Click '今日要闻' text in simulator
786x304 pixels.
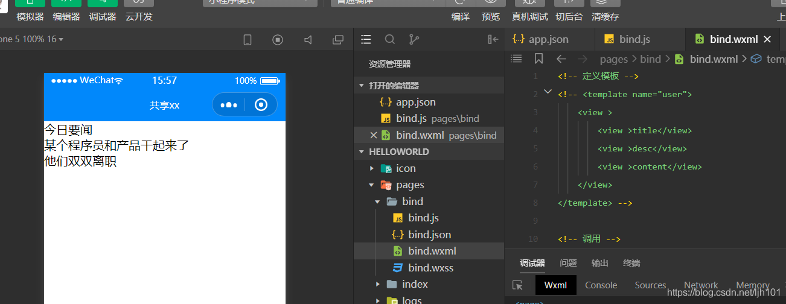(68, 129)
